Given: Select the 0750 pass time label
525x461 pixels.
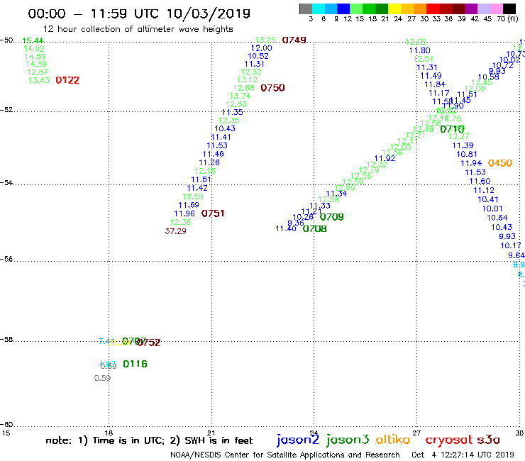Looking at the screenshot, I should pyautogui.click(x=272, y=88).
